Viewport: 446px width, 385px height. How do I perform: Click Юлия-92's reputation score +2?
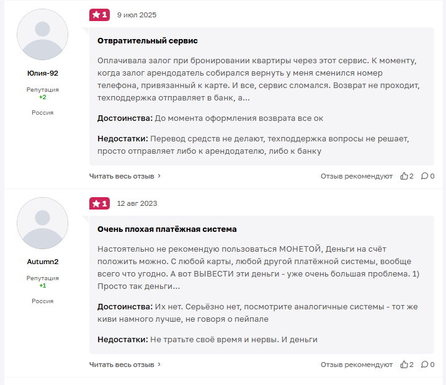pos(42,97)
